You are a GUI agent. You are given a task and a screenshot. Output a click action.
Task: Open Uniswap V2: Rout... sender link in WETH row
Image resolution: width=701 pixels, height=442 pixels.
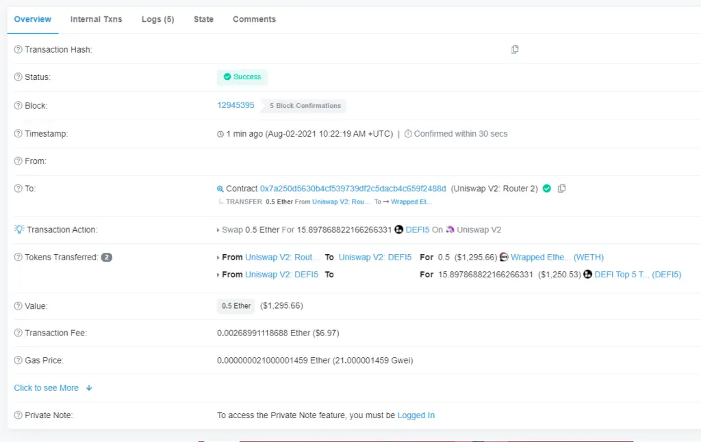pos(283,258)
